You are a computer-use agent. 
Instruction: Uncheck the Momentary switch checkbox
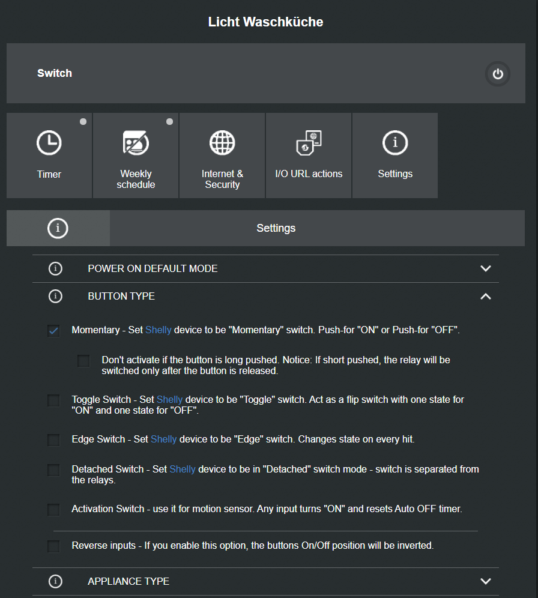tap(53, 330)
